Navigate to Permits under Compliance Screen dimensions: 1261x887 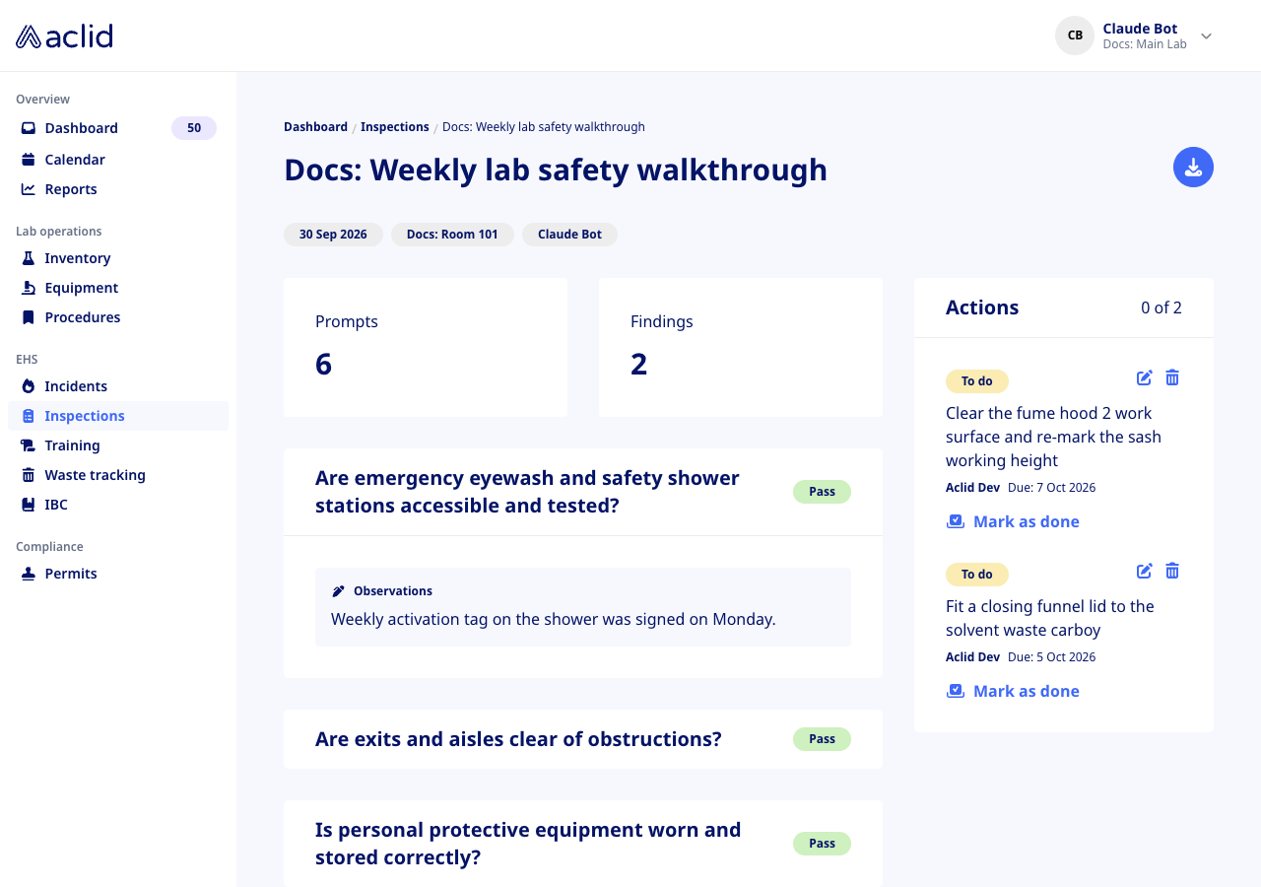tap(118, 574)
